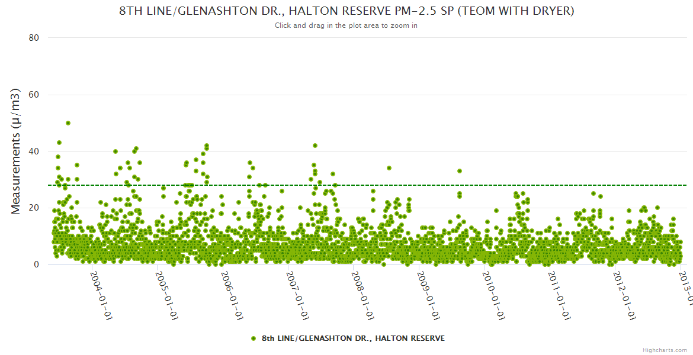Viewport: 693px width, 355px height.
Task: Click the peak data point at 42 in mid-2007
Action: click(x=315, y=146)
